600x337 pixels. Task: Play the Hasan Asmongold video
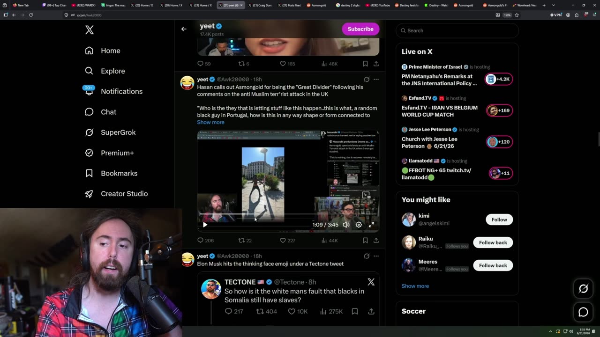205,225
